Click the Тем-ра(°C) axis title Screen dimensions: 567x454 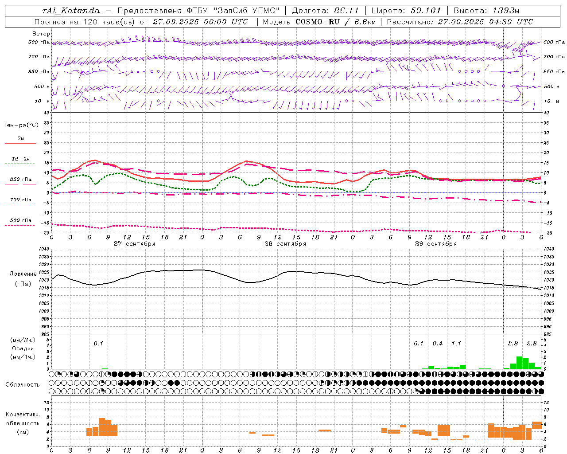tap(21, 125)
